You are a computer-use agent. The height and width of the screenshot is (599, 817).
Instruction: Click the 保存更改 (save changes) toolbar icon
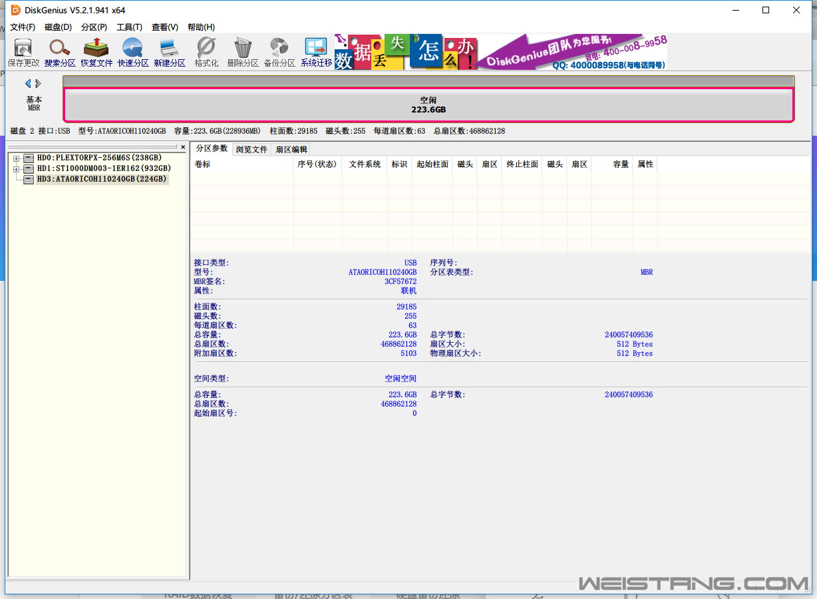point(23,53)
